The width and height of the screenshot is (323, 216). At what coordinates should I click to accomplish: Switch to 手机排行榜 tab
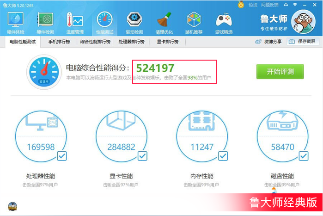tap(59, 42)
